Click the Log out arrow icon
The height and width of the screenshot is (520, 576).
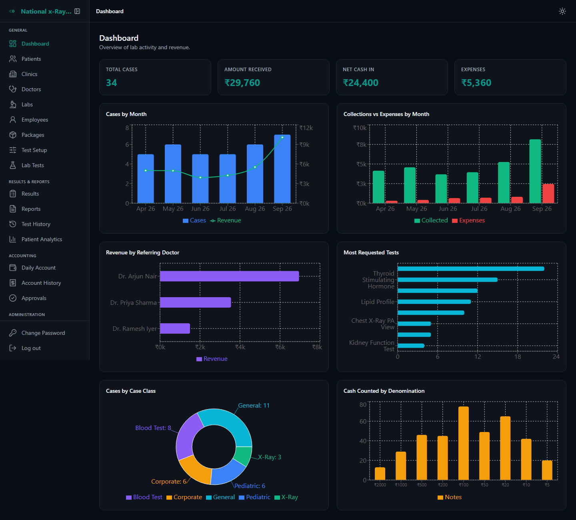click(13, 348)
